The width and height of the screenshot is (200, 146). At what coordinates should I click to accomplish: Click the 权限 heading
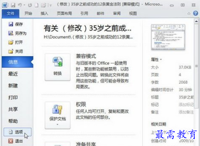[81, 104]
